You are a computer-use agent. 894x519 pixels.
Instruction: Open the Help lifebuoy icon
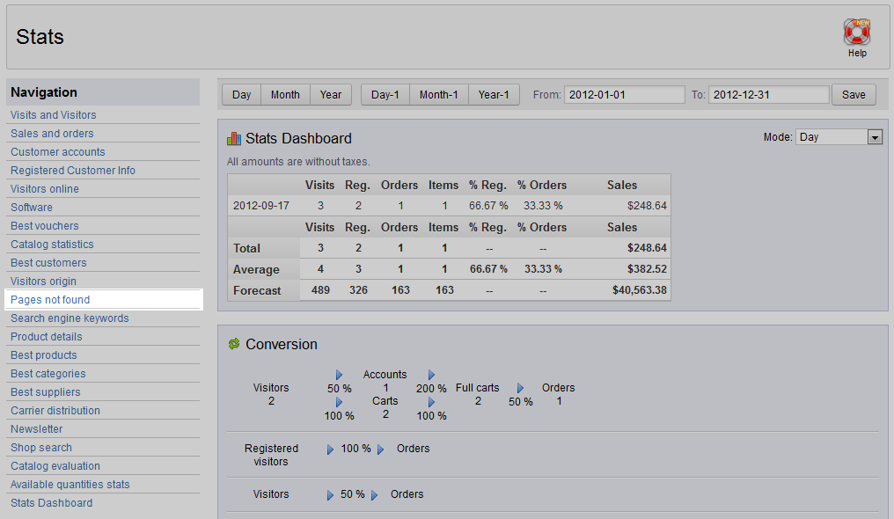(x=856, y=32)
